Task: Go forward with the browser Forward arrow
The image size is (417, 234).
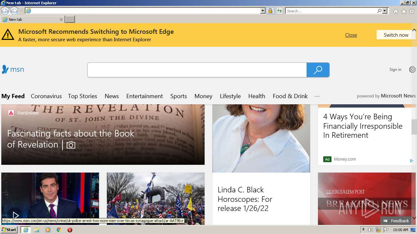Action: tap(14, 11)
